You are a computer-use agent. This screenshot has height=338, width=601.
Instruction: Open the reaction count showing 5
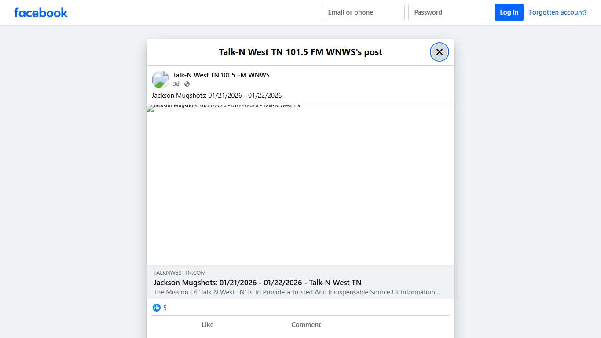click(x=165, y=308)
